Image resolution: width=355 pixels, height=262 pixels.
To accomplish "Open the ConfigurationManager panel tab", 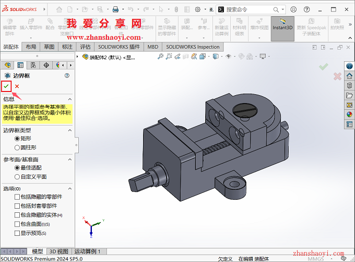I will (33, 65).
